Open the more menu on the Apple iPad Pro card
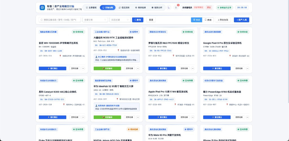The image size is (289, 141). (192, 117)
